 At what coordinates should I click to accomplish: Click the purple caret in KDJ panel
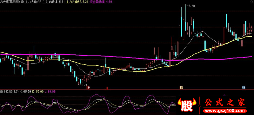[x=224, y=95]
